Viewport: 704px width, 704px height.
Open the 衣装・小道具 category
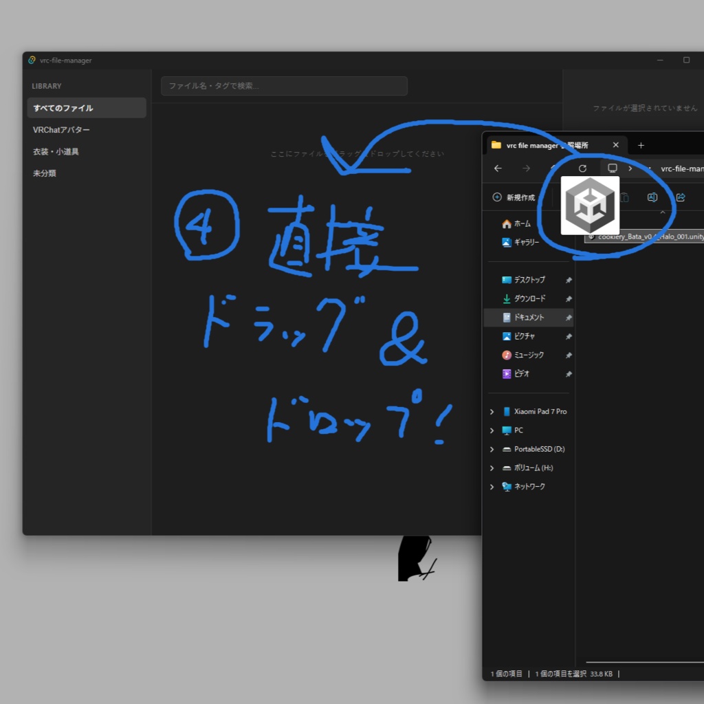[56, 152]
